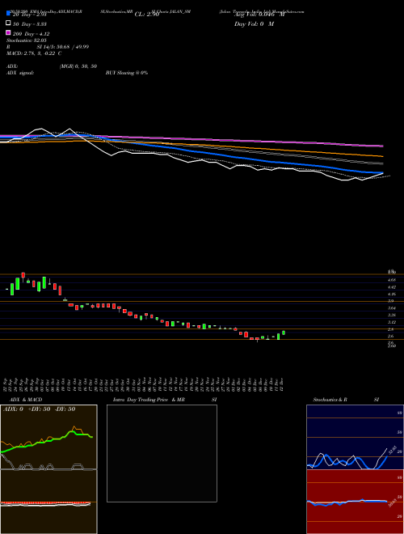
Task: Click the magenta 200 Day legend swatch
Action: coord(9,33)
